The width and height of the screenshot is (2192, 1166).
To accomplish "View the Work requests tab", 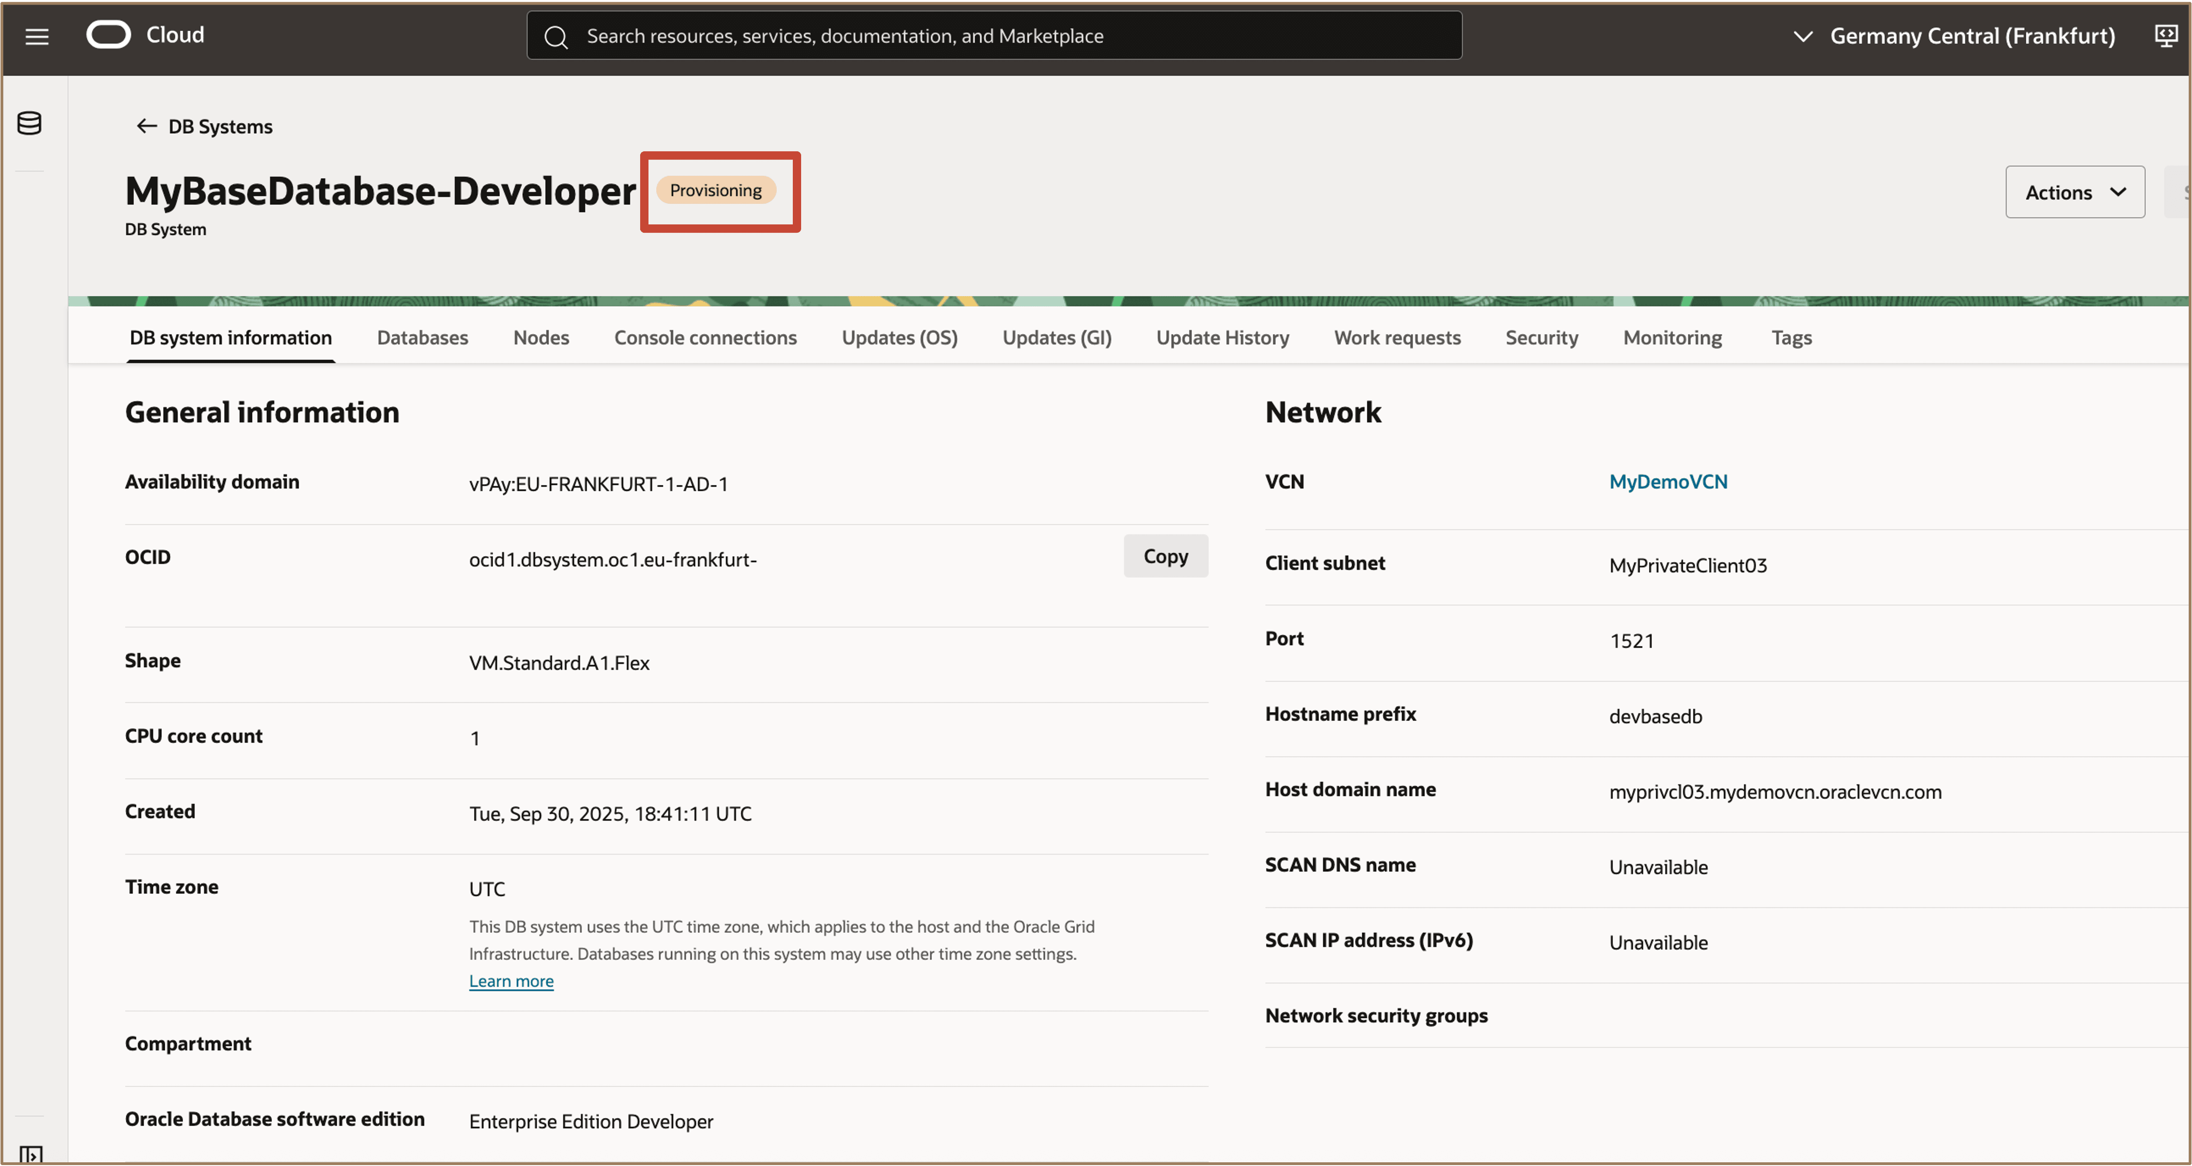I will coord(1397,337).
